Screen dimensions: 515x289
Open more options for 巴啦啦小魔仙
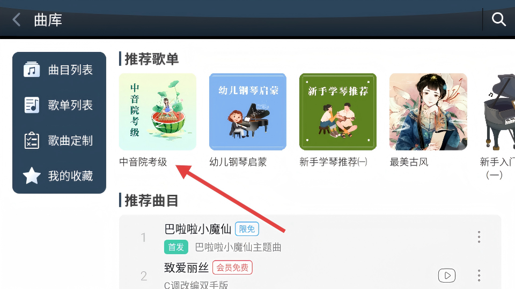pos(479,237)
